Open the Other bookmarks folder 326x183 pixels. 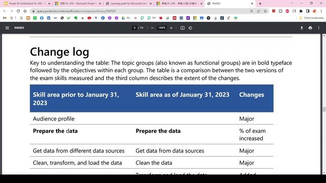pyautogui.click(x=311, y=18)
